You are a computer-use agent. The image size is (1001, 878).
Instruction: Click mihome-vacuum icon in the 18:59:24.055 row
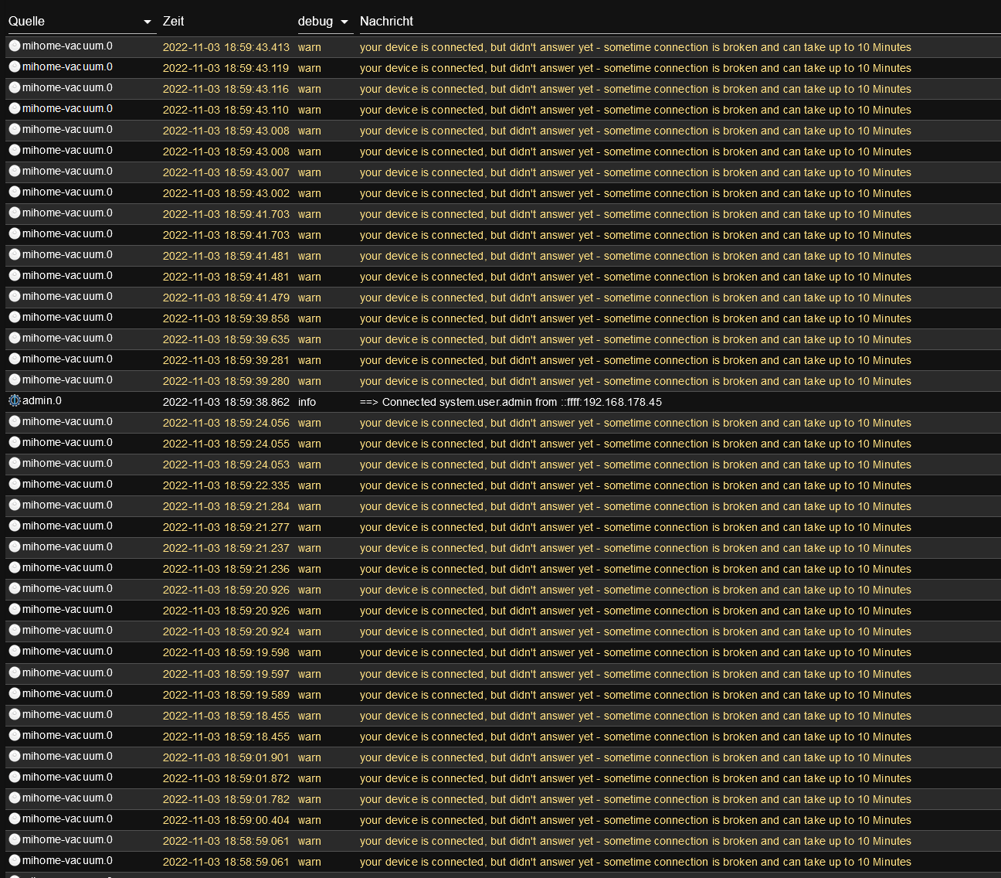coord(15,443)
